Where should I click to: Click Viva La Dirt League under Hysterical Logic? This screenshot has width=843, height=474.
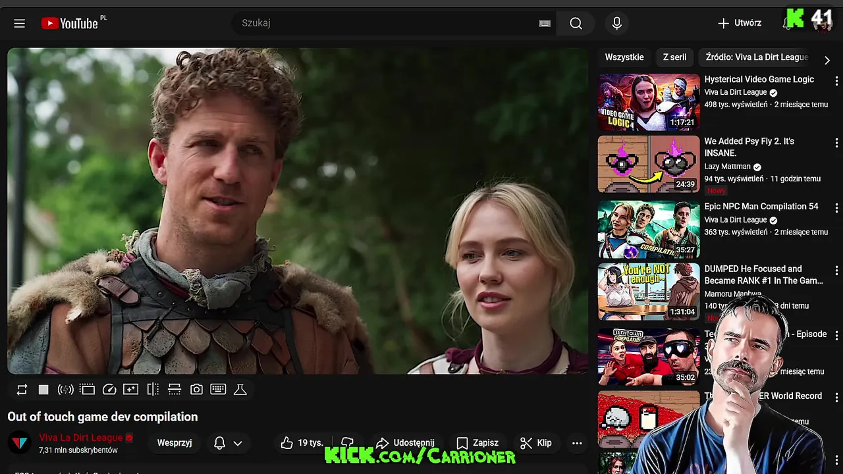pyautogui.click(x=736, y=92)
